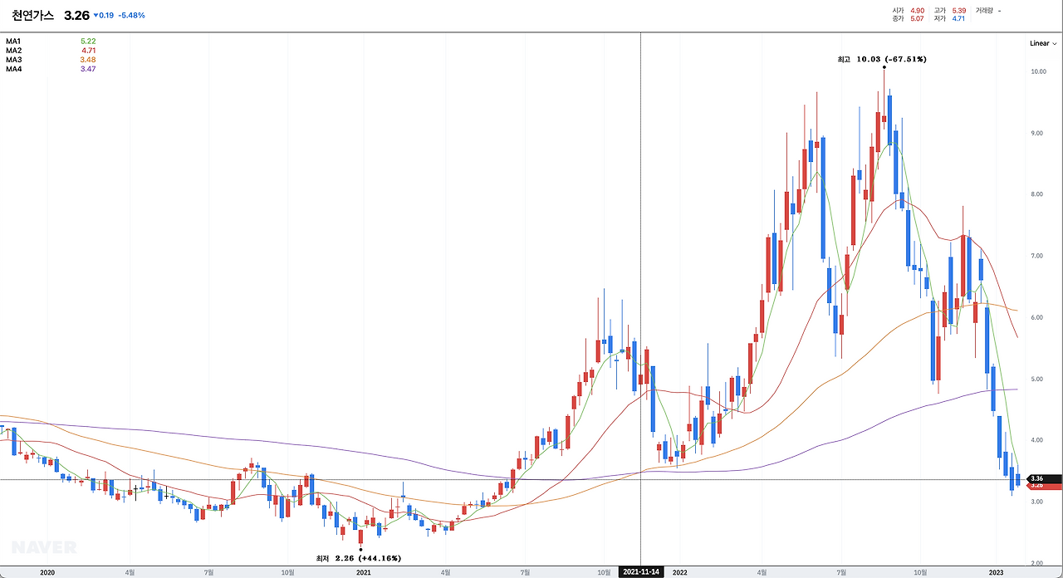1063x578 pixels.
Task: Click the 종가 close price 5.07
Action: 918,19
